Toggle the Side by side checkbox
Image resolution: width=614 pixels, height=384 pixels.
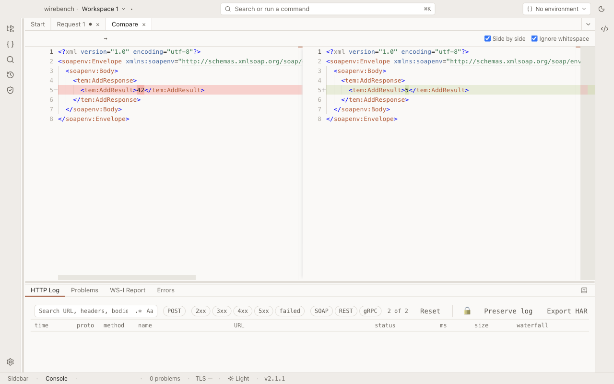coord(487,38)
